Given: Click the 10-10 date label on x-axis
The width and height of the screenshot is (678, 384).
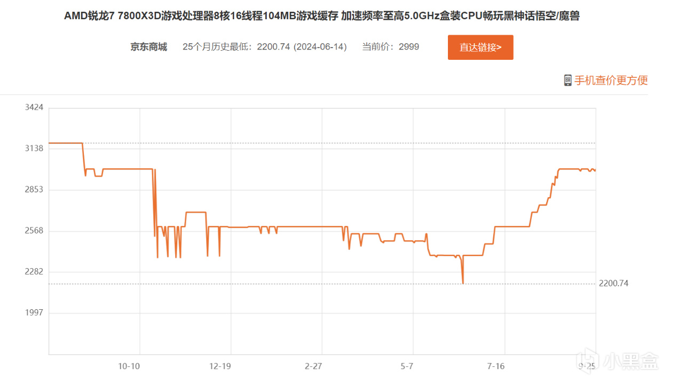Looking at the screenshot, I should click(x=129, y=366).
